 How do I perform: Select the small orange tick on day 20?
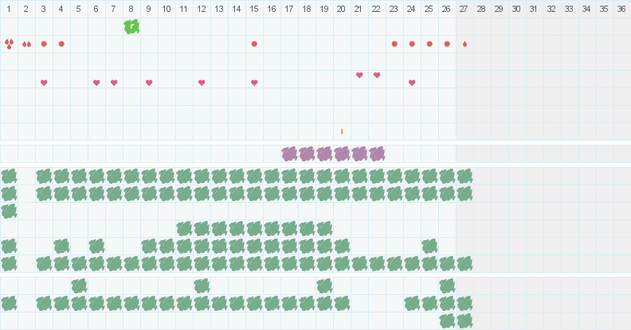[342, 131]
